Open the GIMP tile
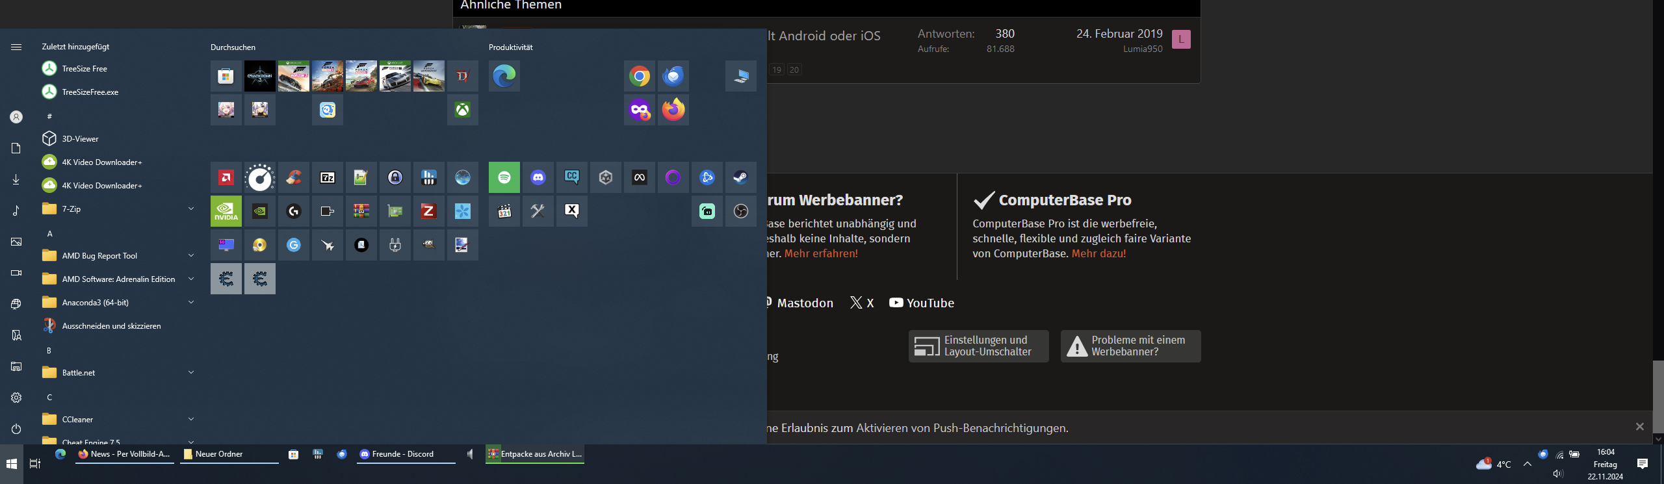This screenshot has height=484, width=1664. [428, 245]
